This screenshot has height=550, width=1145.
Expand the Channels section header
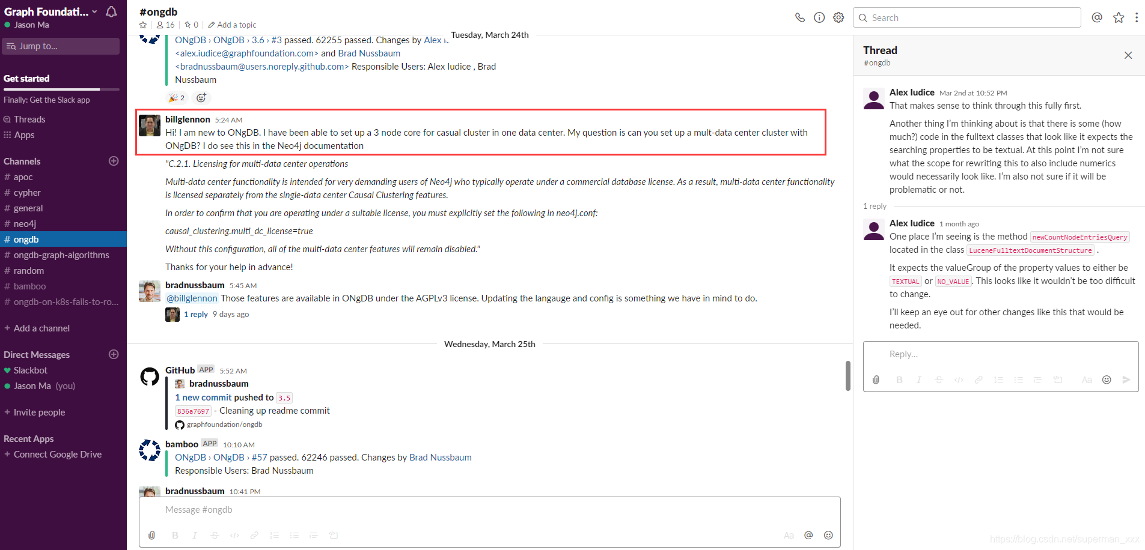point(22,162)
